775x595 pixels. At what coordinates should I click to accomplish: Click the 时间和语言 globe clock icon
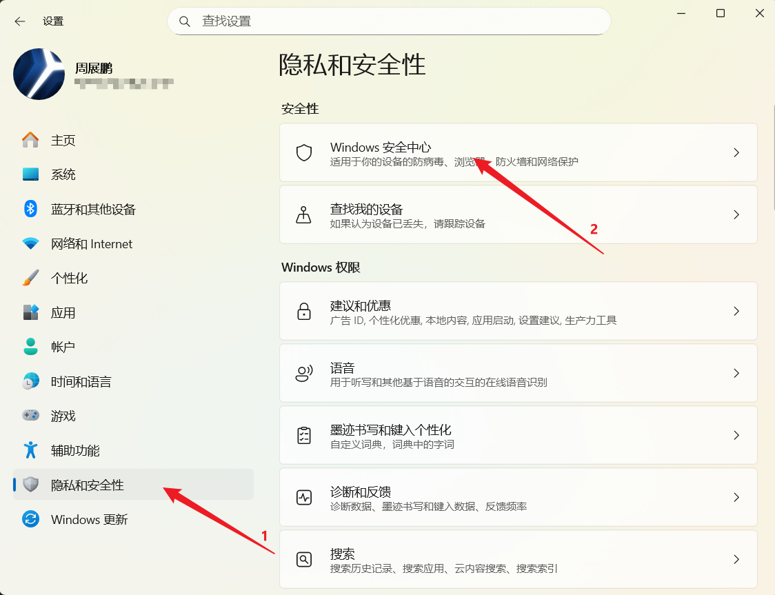30,381
